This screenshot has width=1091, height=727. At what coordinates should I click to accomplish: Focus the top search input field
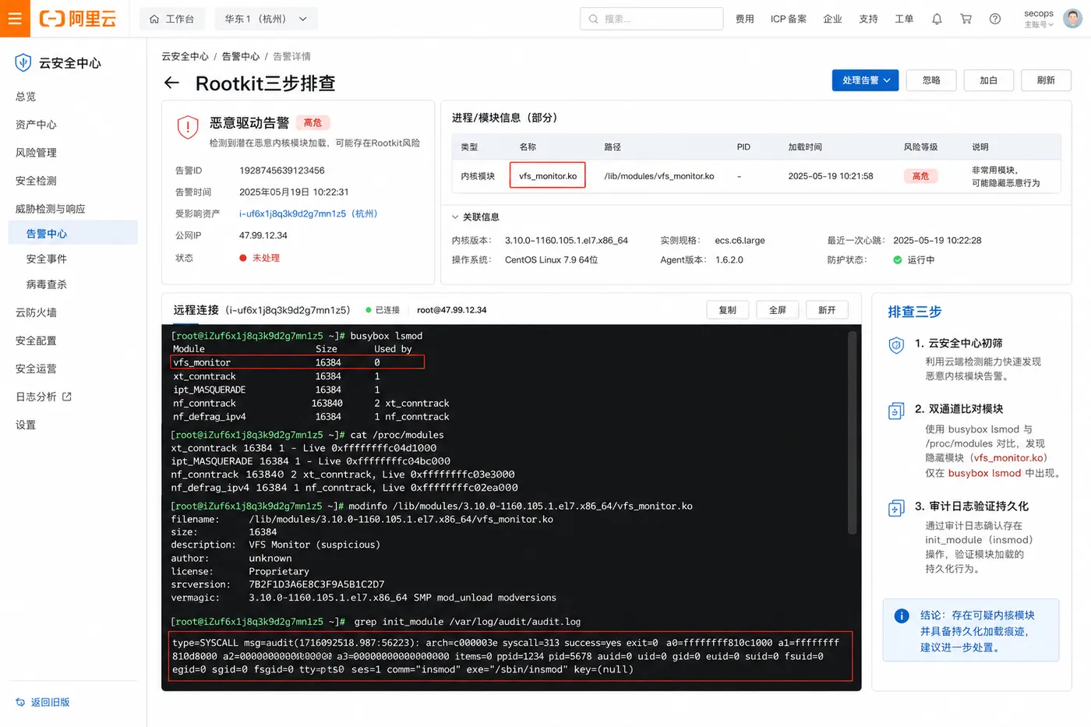point(651,19)
